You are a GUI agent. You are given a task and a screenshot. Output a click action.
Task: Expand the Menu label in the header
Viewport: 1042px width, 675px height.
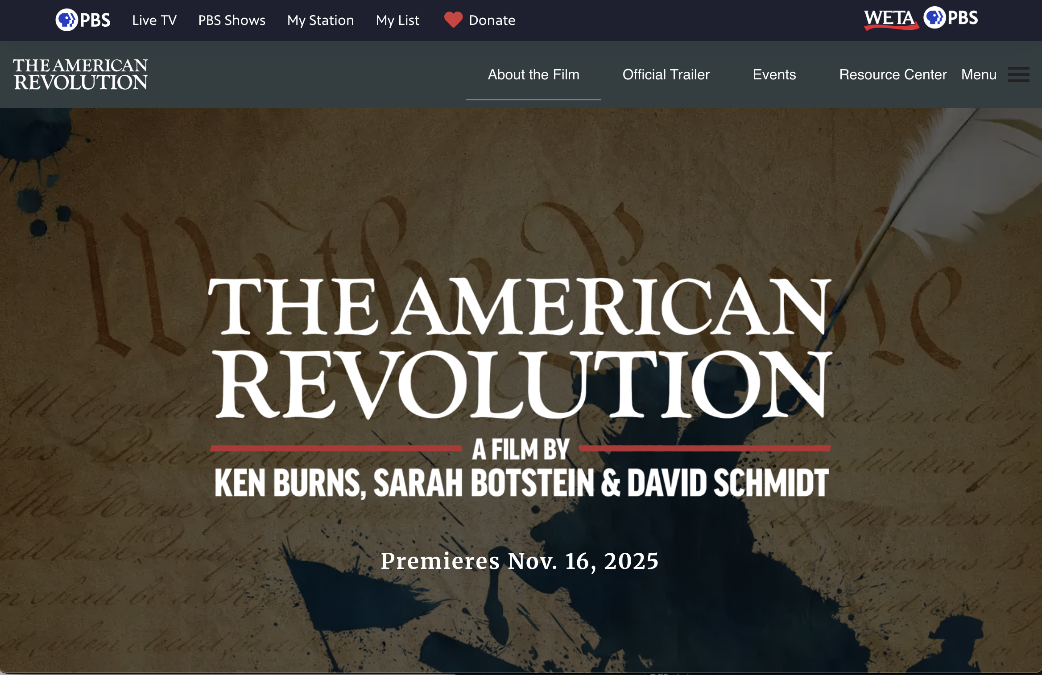[979, 74]
